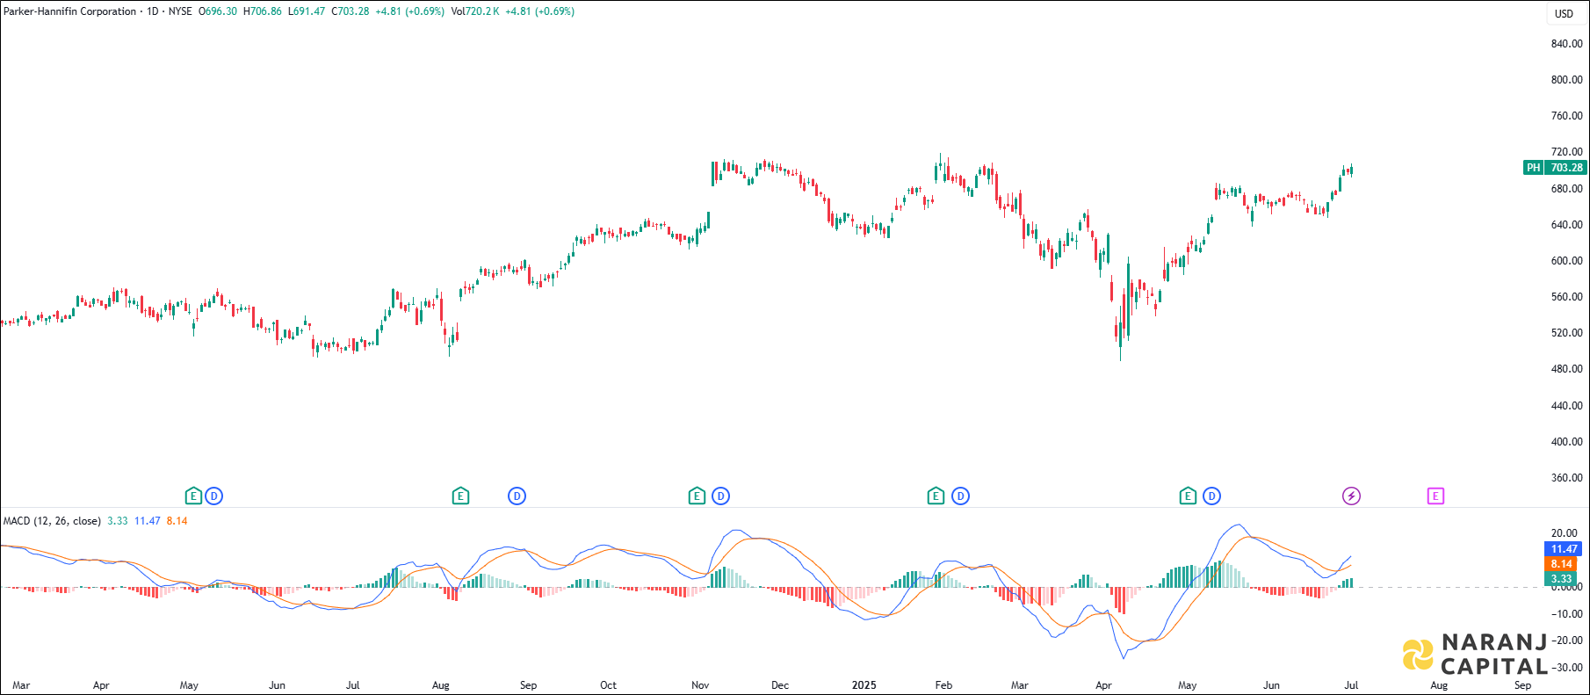Click the 480.00 price axis label
1590x695 pixels.
(1566, 369)
